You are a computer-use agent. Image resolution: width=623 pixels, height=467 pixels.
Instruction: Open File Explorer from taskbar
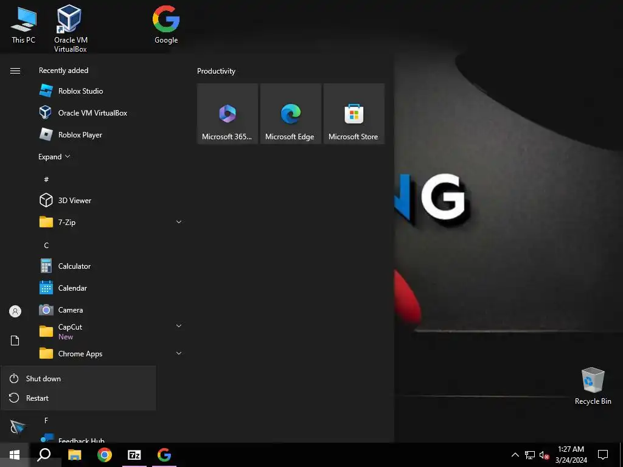click(x=75, y=455)
